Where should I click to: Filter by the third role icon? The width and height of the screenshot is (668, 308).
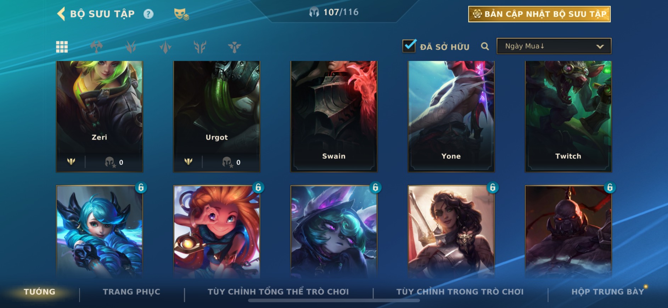click(x=165, y=47)
